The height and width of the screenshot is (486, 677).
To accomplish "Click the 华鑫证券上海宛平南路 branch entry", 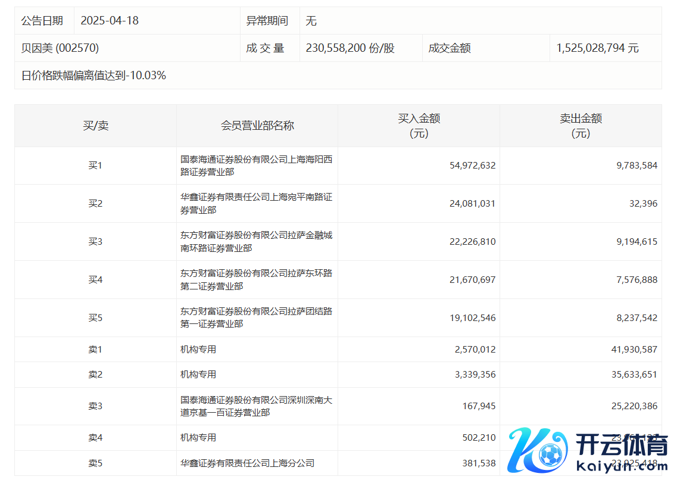I will point(256,204).
